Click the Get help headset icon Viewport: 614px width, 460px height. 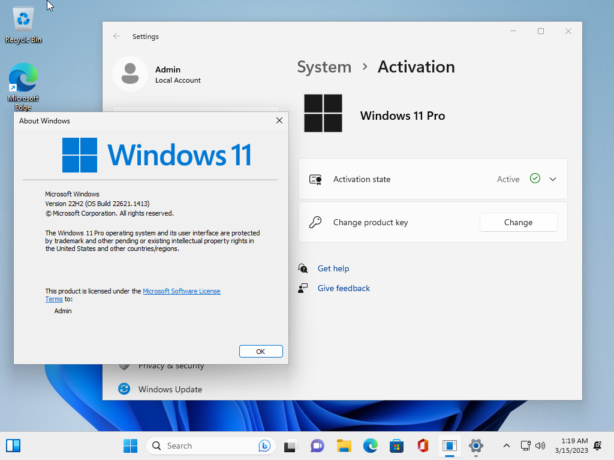tap(303, 268)
